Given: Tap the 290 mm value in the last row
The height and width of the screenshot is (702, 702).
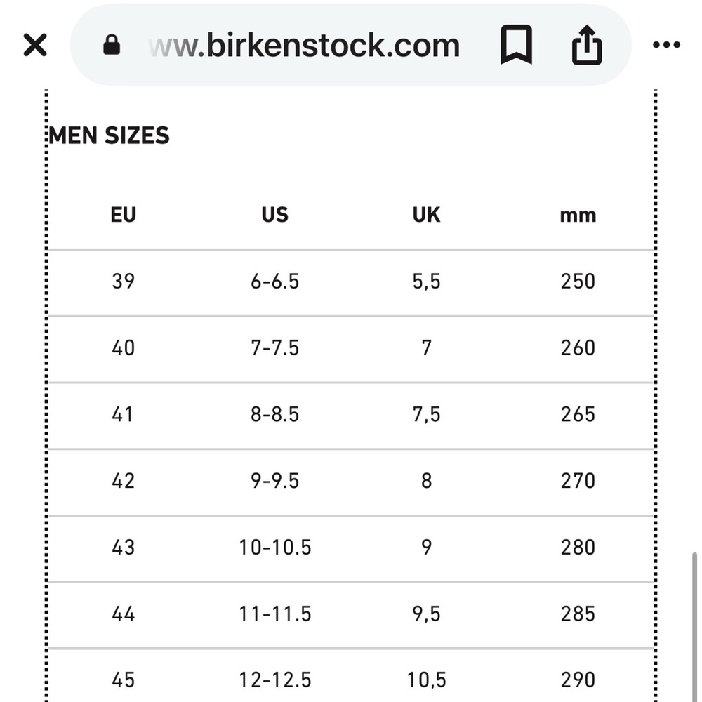Looking at the screenshot, I should pyautogui.click(x=578, y=680).
